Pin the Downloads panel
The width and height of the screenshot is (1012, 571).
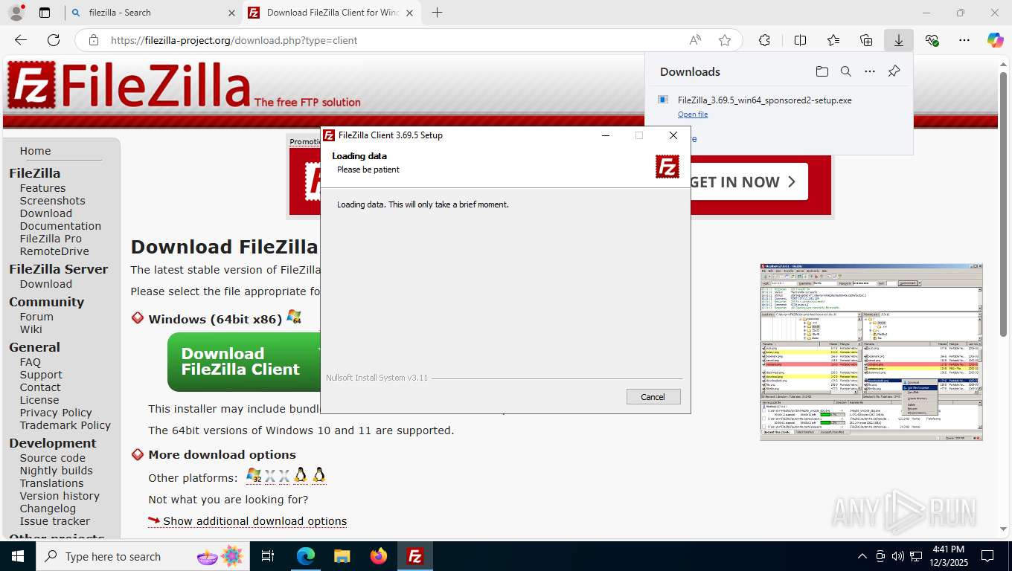click(x=894, y=71)
